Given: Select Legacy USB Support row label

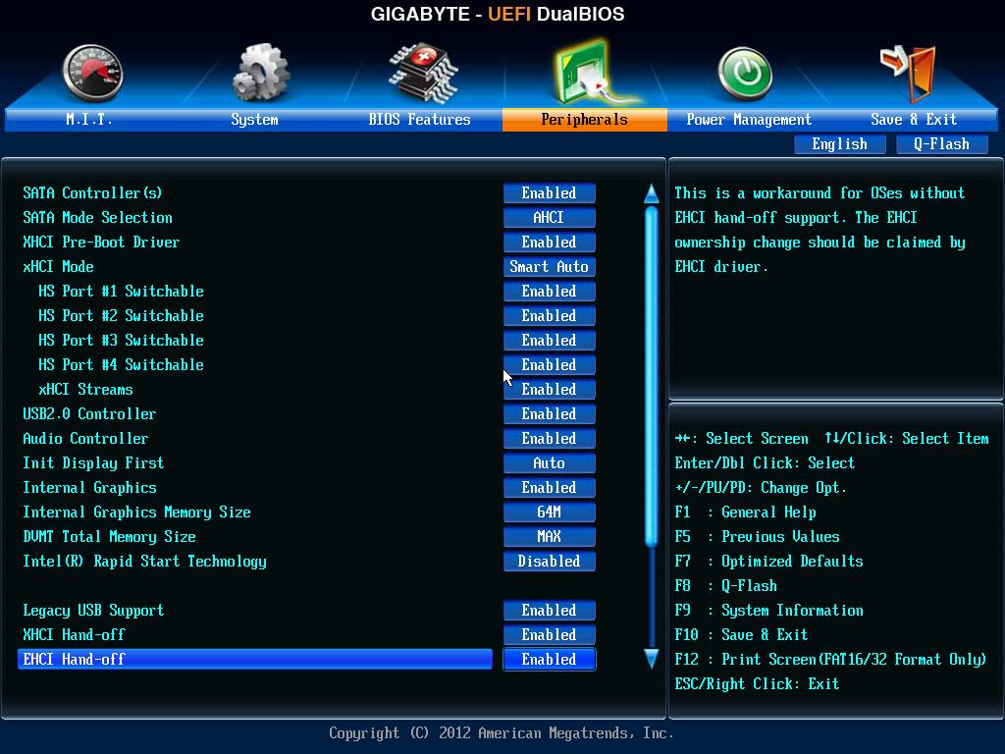Looking at the screenshot, I should (x=93, y=610).
